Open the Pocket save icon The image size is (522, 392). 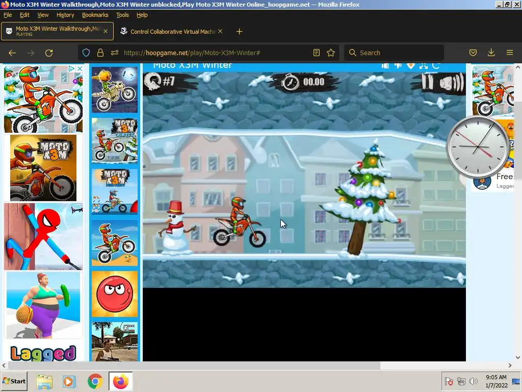click(x=473, y=53)
